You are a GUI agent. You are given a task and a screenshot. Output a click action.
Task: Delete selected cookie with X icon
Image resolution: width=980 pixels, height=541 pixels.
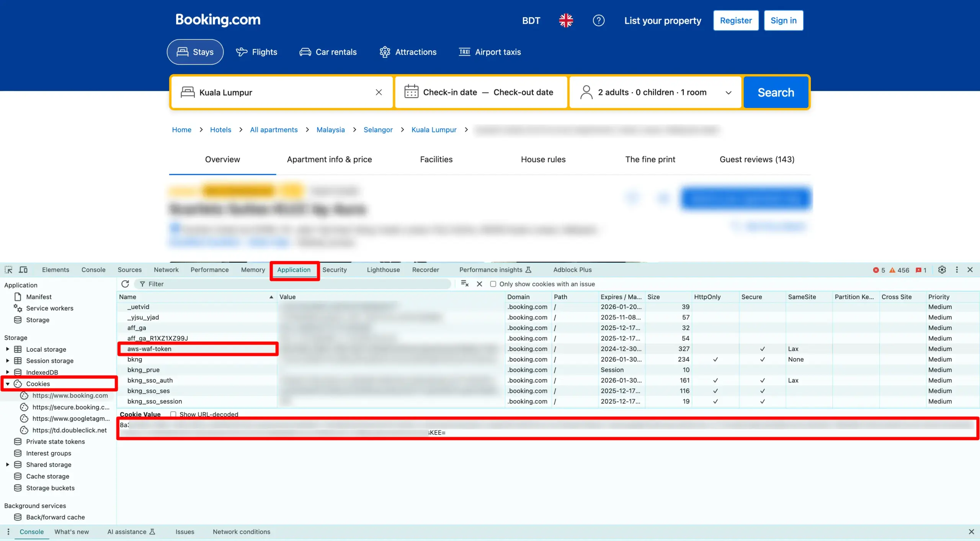coord(479,284)
